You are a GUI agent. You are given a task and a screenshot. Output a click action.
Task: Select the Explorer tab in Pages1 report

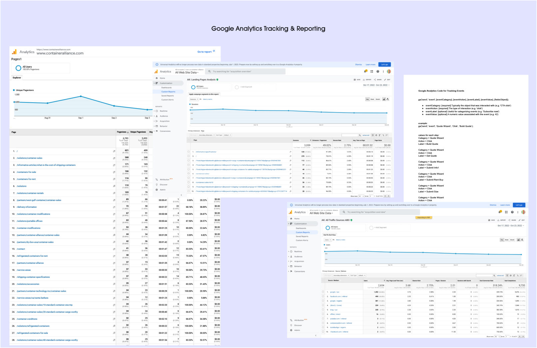17,78
